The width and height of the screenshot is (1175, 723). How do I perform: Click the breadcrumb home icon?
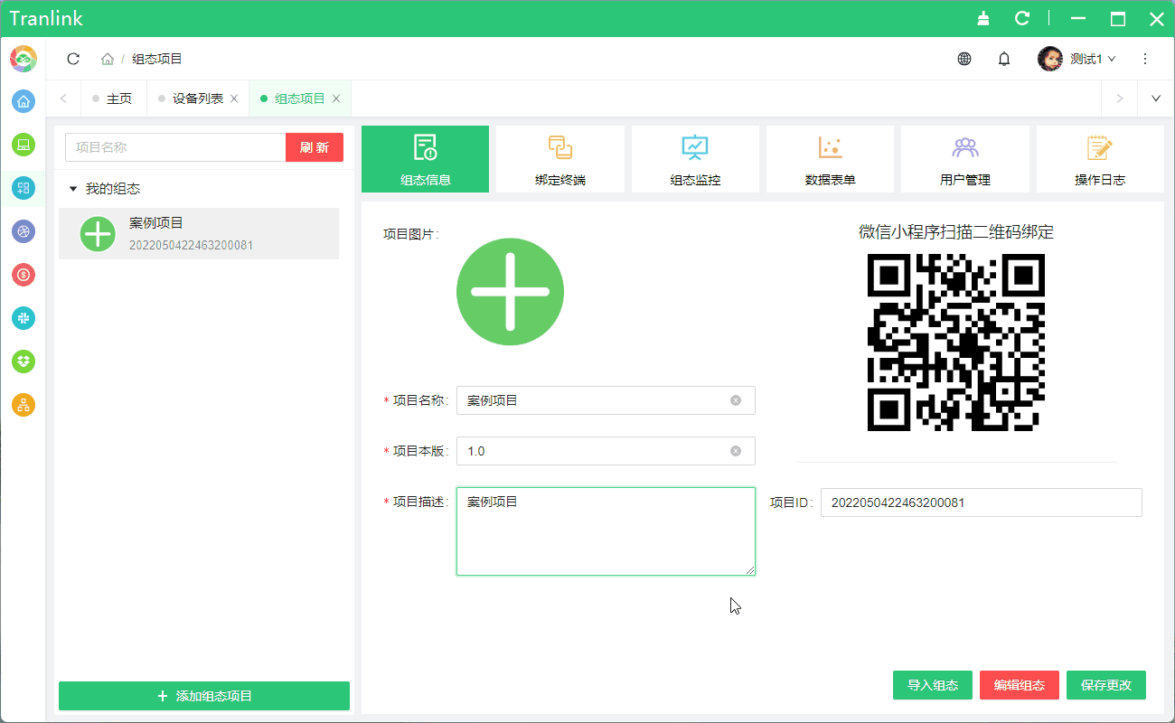click(108, 59)
